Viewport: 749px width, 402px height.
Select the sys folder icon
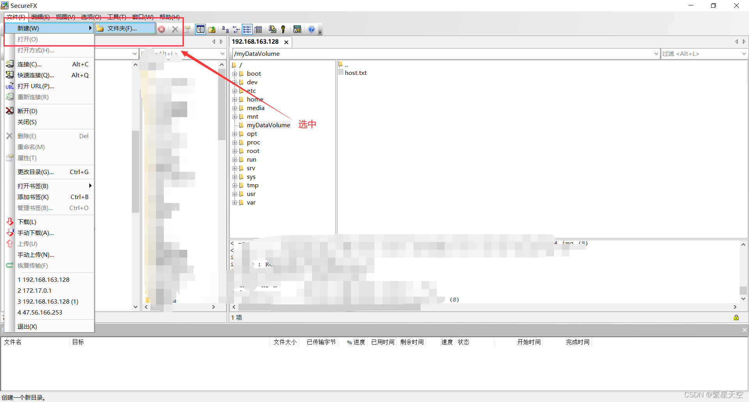[x=241, y=177]
